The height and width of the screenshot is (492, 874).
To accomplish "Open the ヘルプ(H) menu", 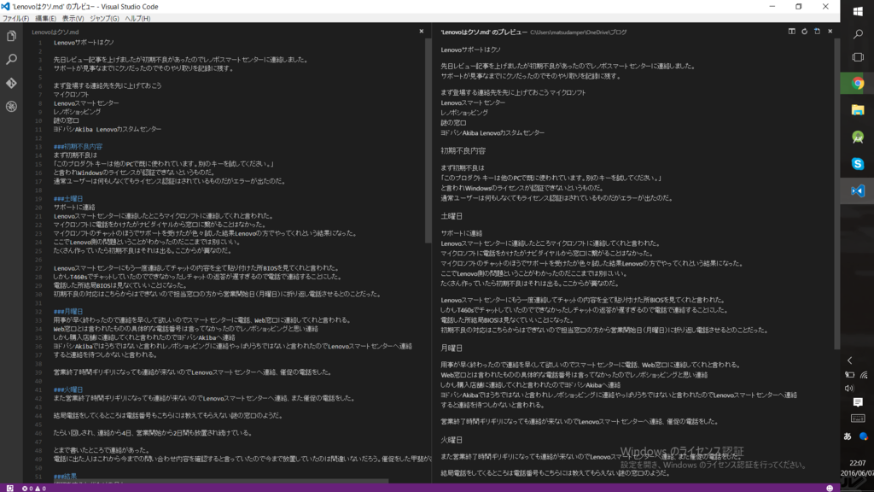I will click(x=137, y=19).
